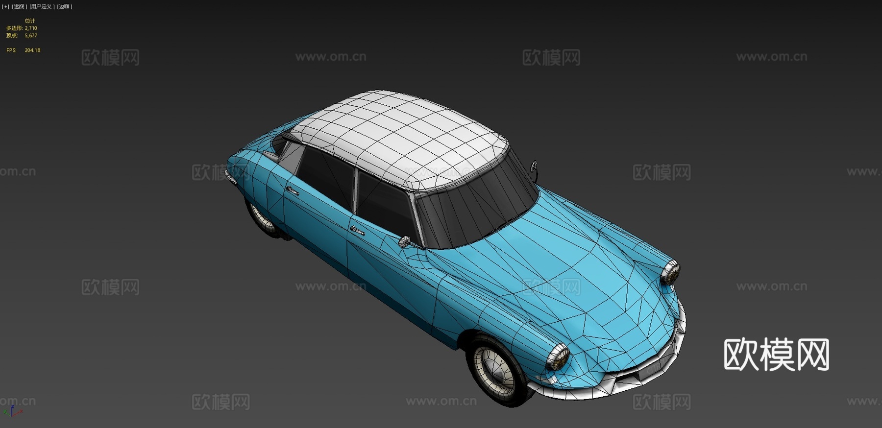Select the side mirror near the windshield
882x428 pixels.
(x=404, y=241)
